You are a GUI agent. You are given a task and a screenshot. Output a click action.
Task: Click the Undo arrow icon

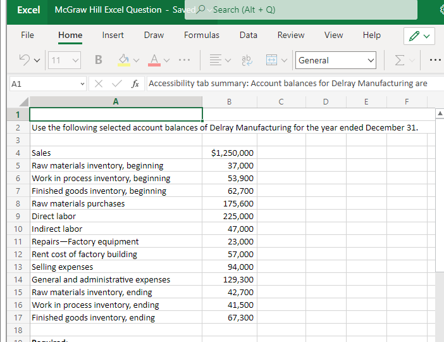[25, 60]
